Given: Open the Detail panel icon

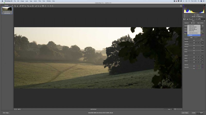Looking at the screenshot, I should pyautogui.click(x=187, y=19).
